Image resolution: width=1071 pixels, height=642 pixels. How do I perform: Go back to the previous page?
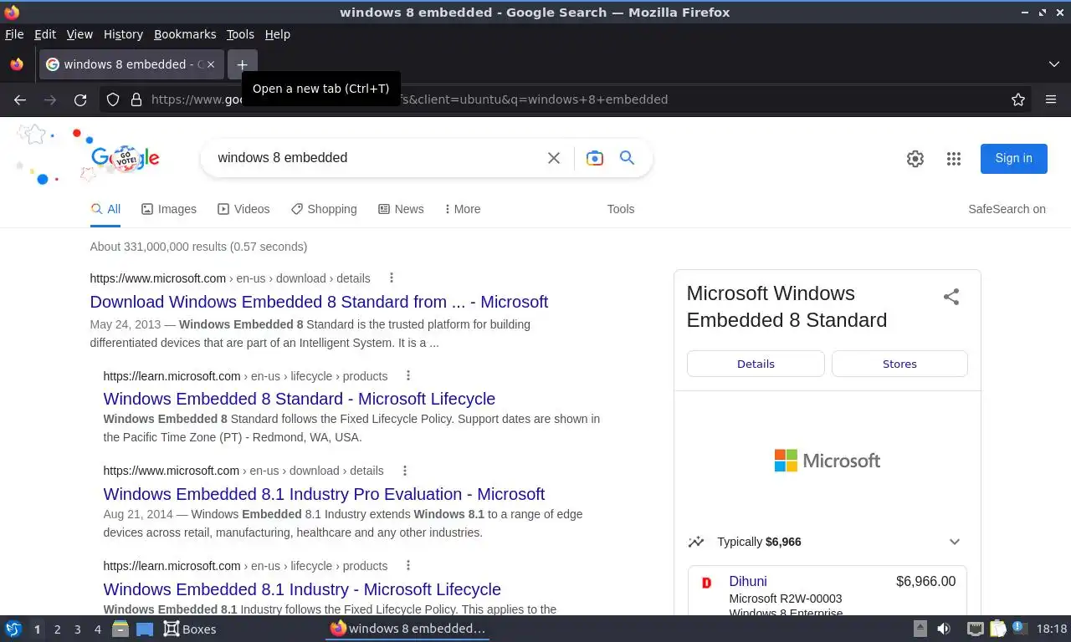click(x=20, y=99)
